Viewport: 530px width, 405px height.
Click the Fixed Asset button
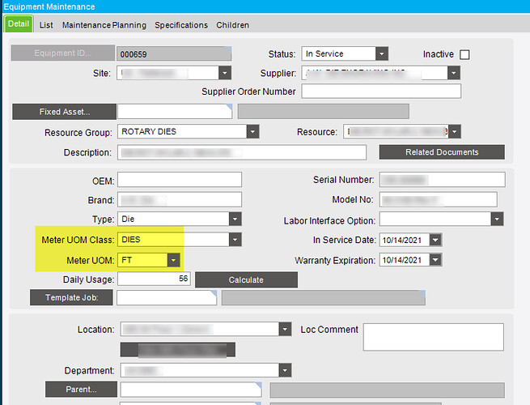pyautogui.click(x=65, y=112)
